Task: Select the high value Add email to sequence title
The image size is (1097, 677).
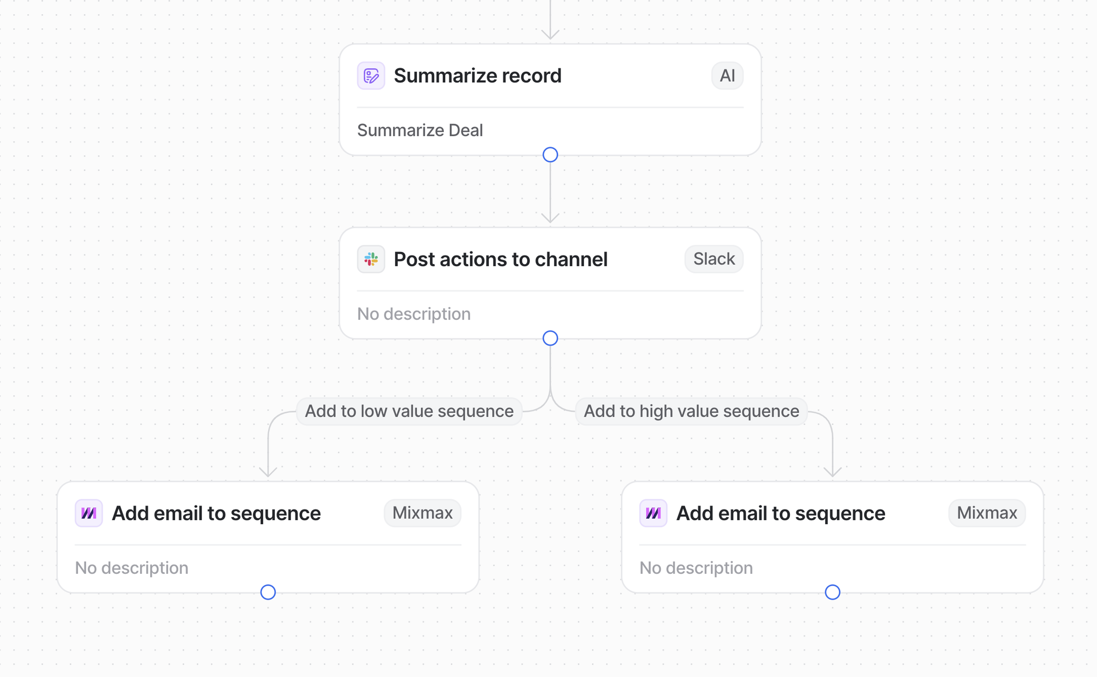Action: 780,513
